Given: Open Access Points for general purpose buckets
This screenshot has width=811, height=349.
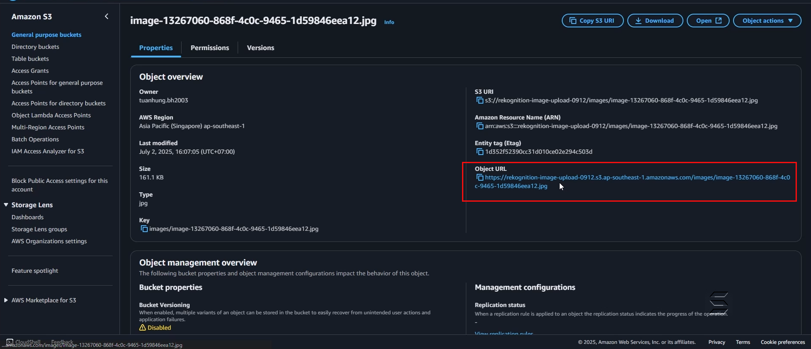Looking at the screenshot, I should point(57,87).
